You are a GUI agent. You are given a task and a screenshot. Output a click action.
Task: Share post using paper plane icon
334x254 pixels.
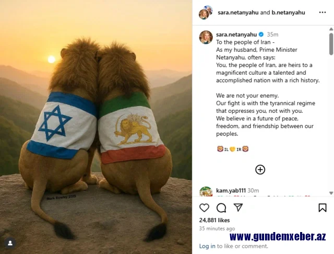(x=238, y=207)
